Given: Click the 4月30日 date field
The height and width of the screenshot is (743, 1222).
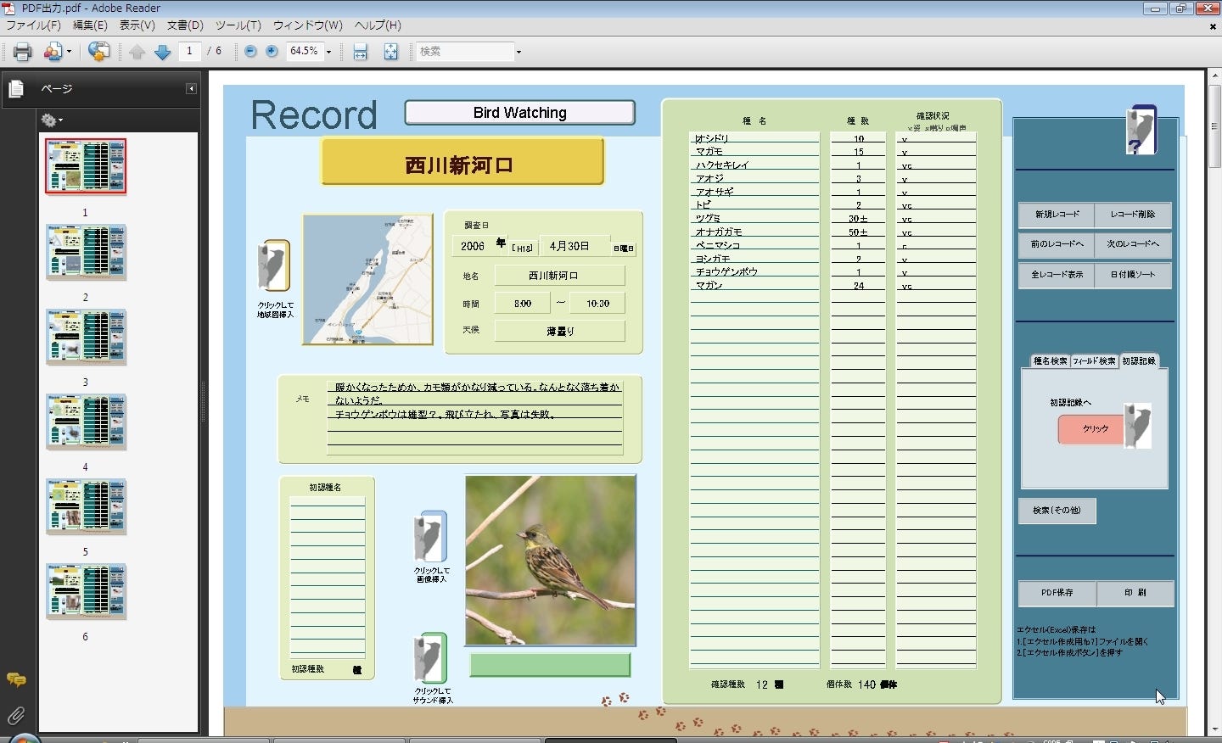Looking at the screenshot, I should (575, 246).
